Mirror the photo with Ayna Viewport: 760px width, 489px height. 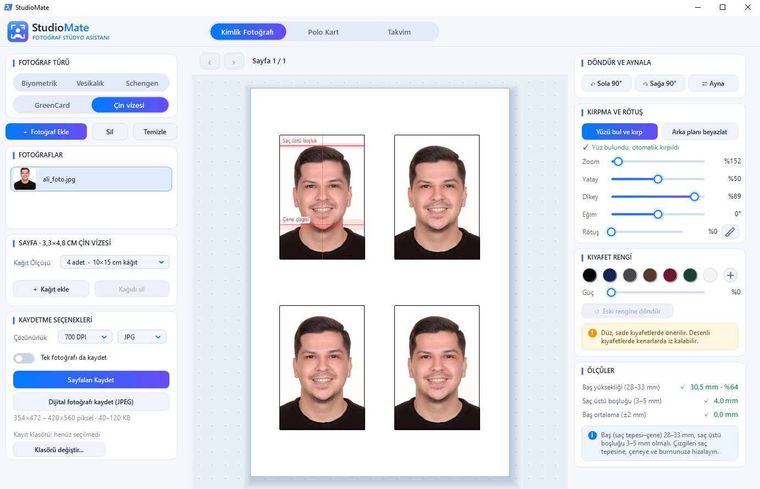[713, 84]
